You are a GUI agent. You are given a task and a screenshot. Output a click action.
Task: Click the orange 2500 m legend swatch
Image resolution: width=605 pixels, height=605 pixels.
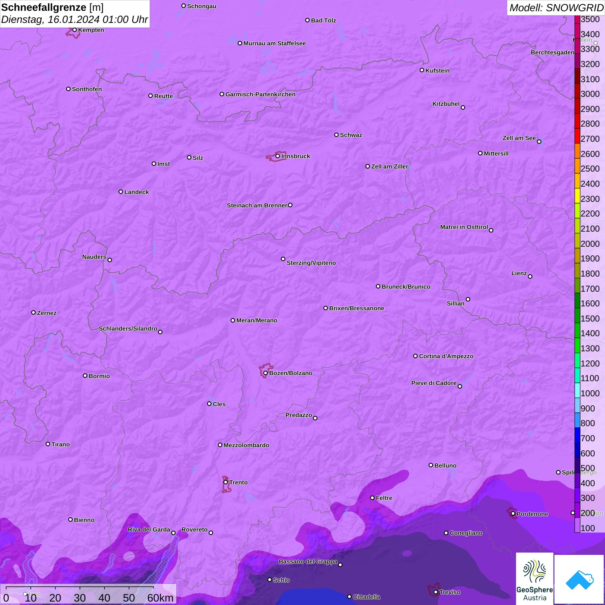click(577, 166)
